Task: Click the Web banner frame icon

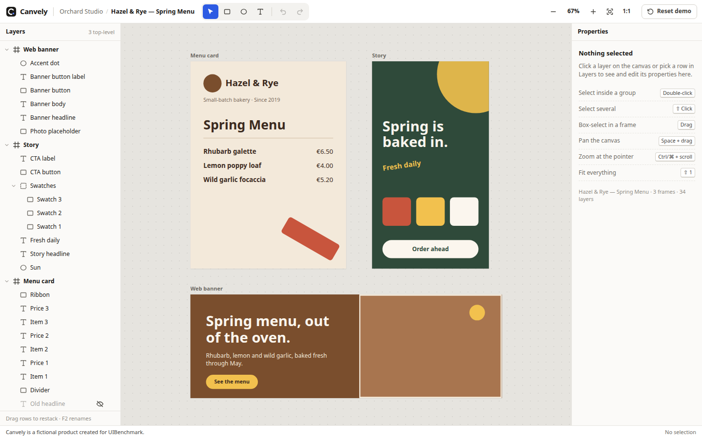Action: pos(17,50)
